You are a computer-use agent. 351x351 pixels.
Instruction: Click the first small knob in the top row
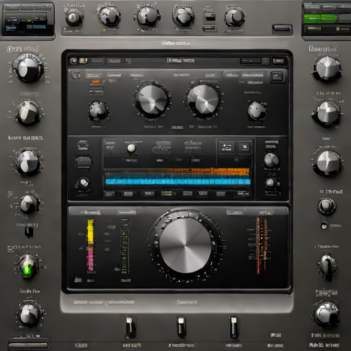click(73, 18)
